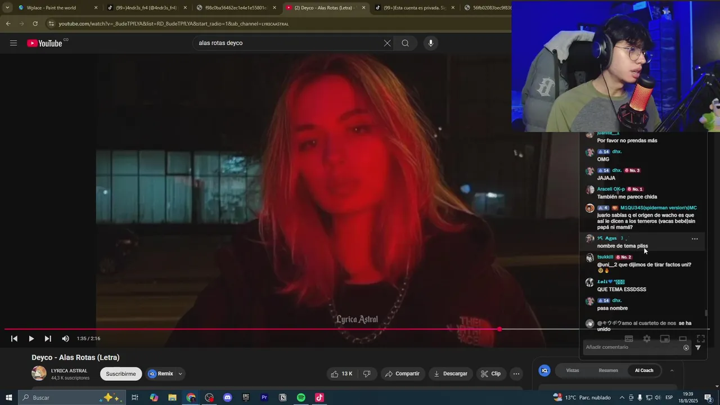Select the AI Coach tab

644,370
